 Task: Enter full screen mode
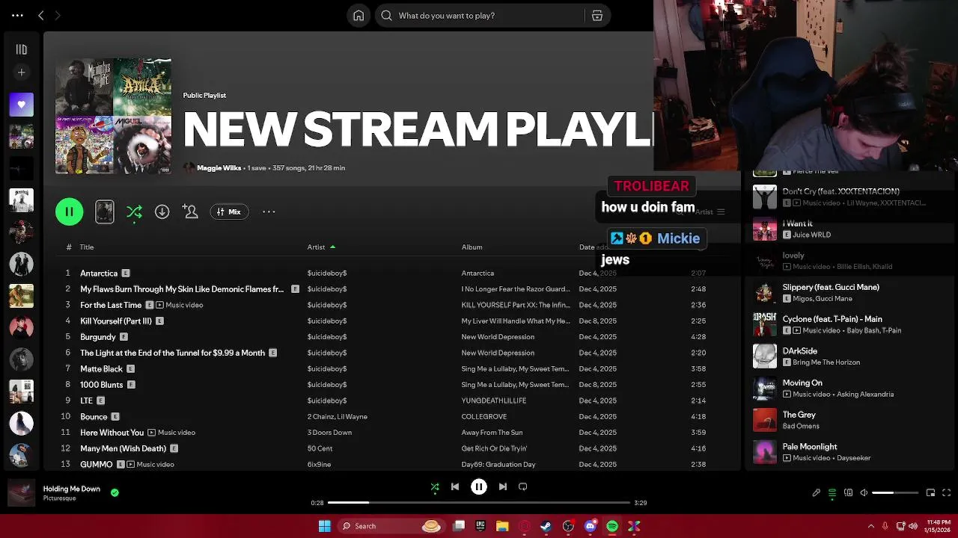946,493
